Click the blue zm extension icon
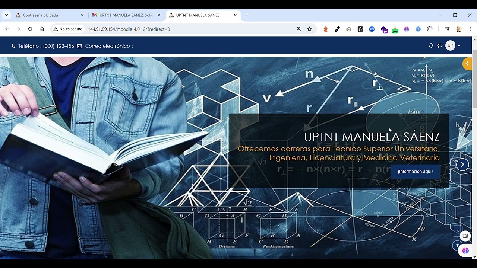 pyautogui.click(x=372, y=29)
